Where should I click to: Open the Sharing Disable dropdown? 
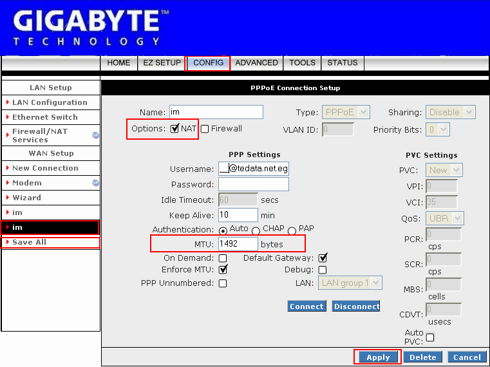tap(451, 112)
